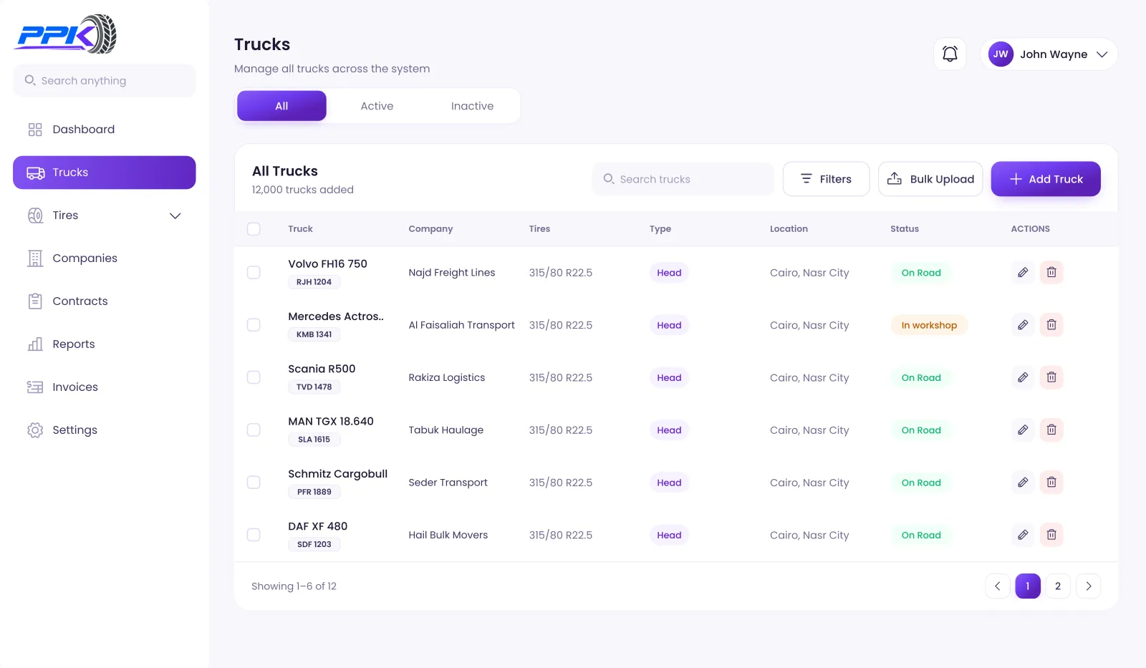Focus the Search anything field
Image resolution: width=1146 pixels, height=668 pixels.
[x=104, y=81]
